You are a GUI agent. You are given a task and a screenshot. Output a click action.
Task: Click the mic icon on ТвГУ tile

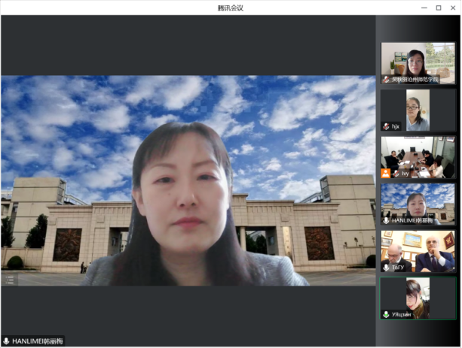(x=386, y=268)
